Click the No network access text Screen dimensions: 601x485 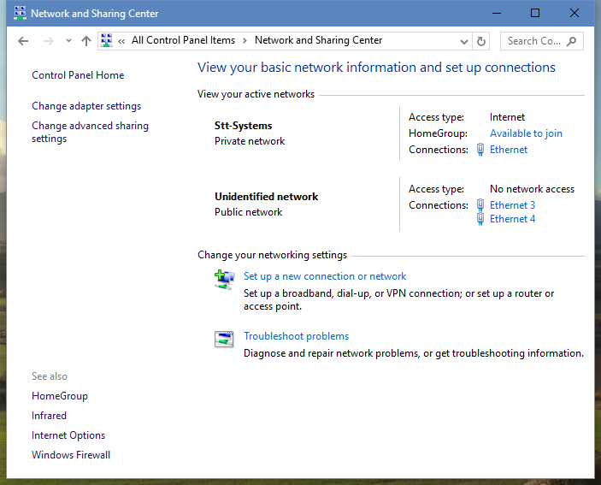pos(532,189)
